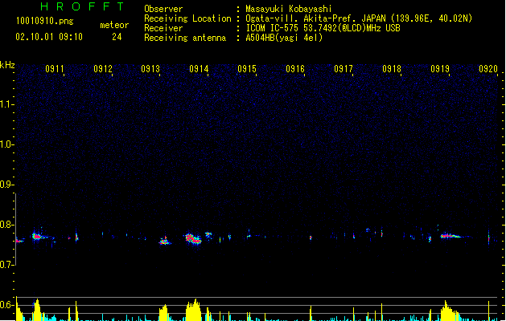Click the 1.1 kHz axis label

tap(6, 104)
